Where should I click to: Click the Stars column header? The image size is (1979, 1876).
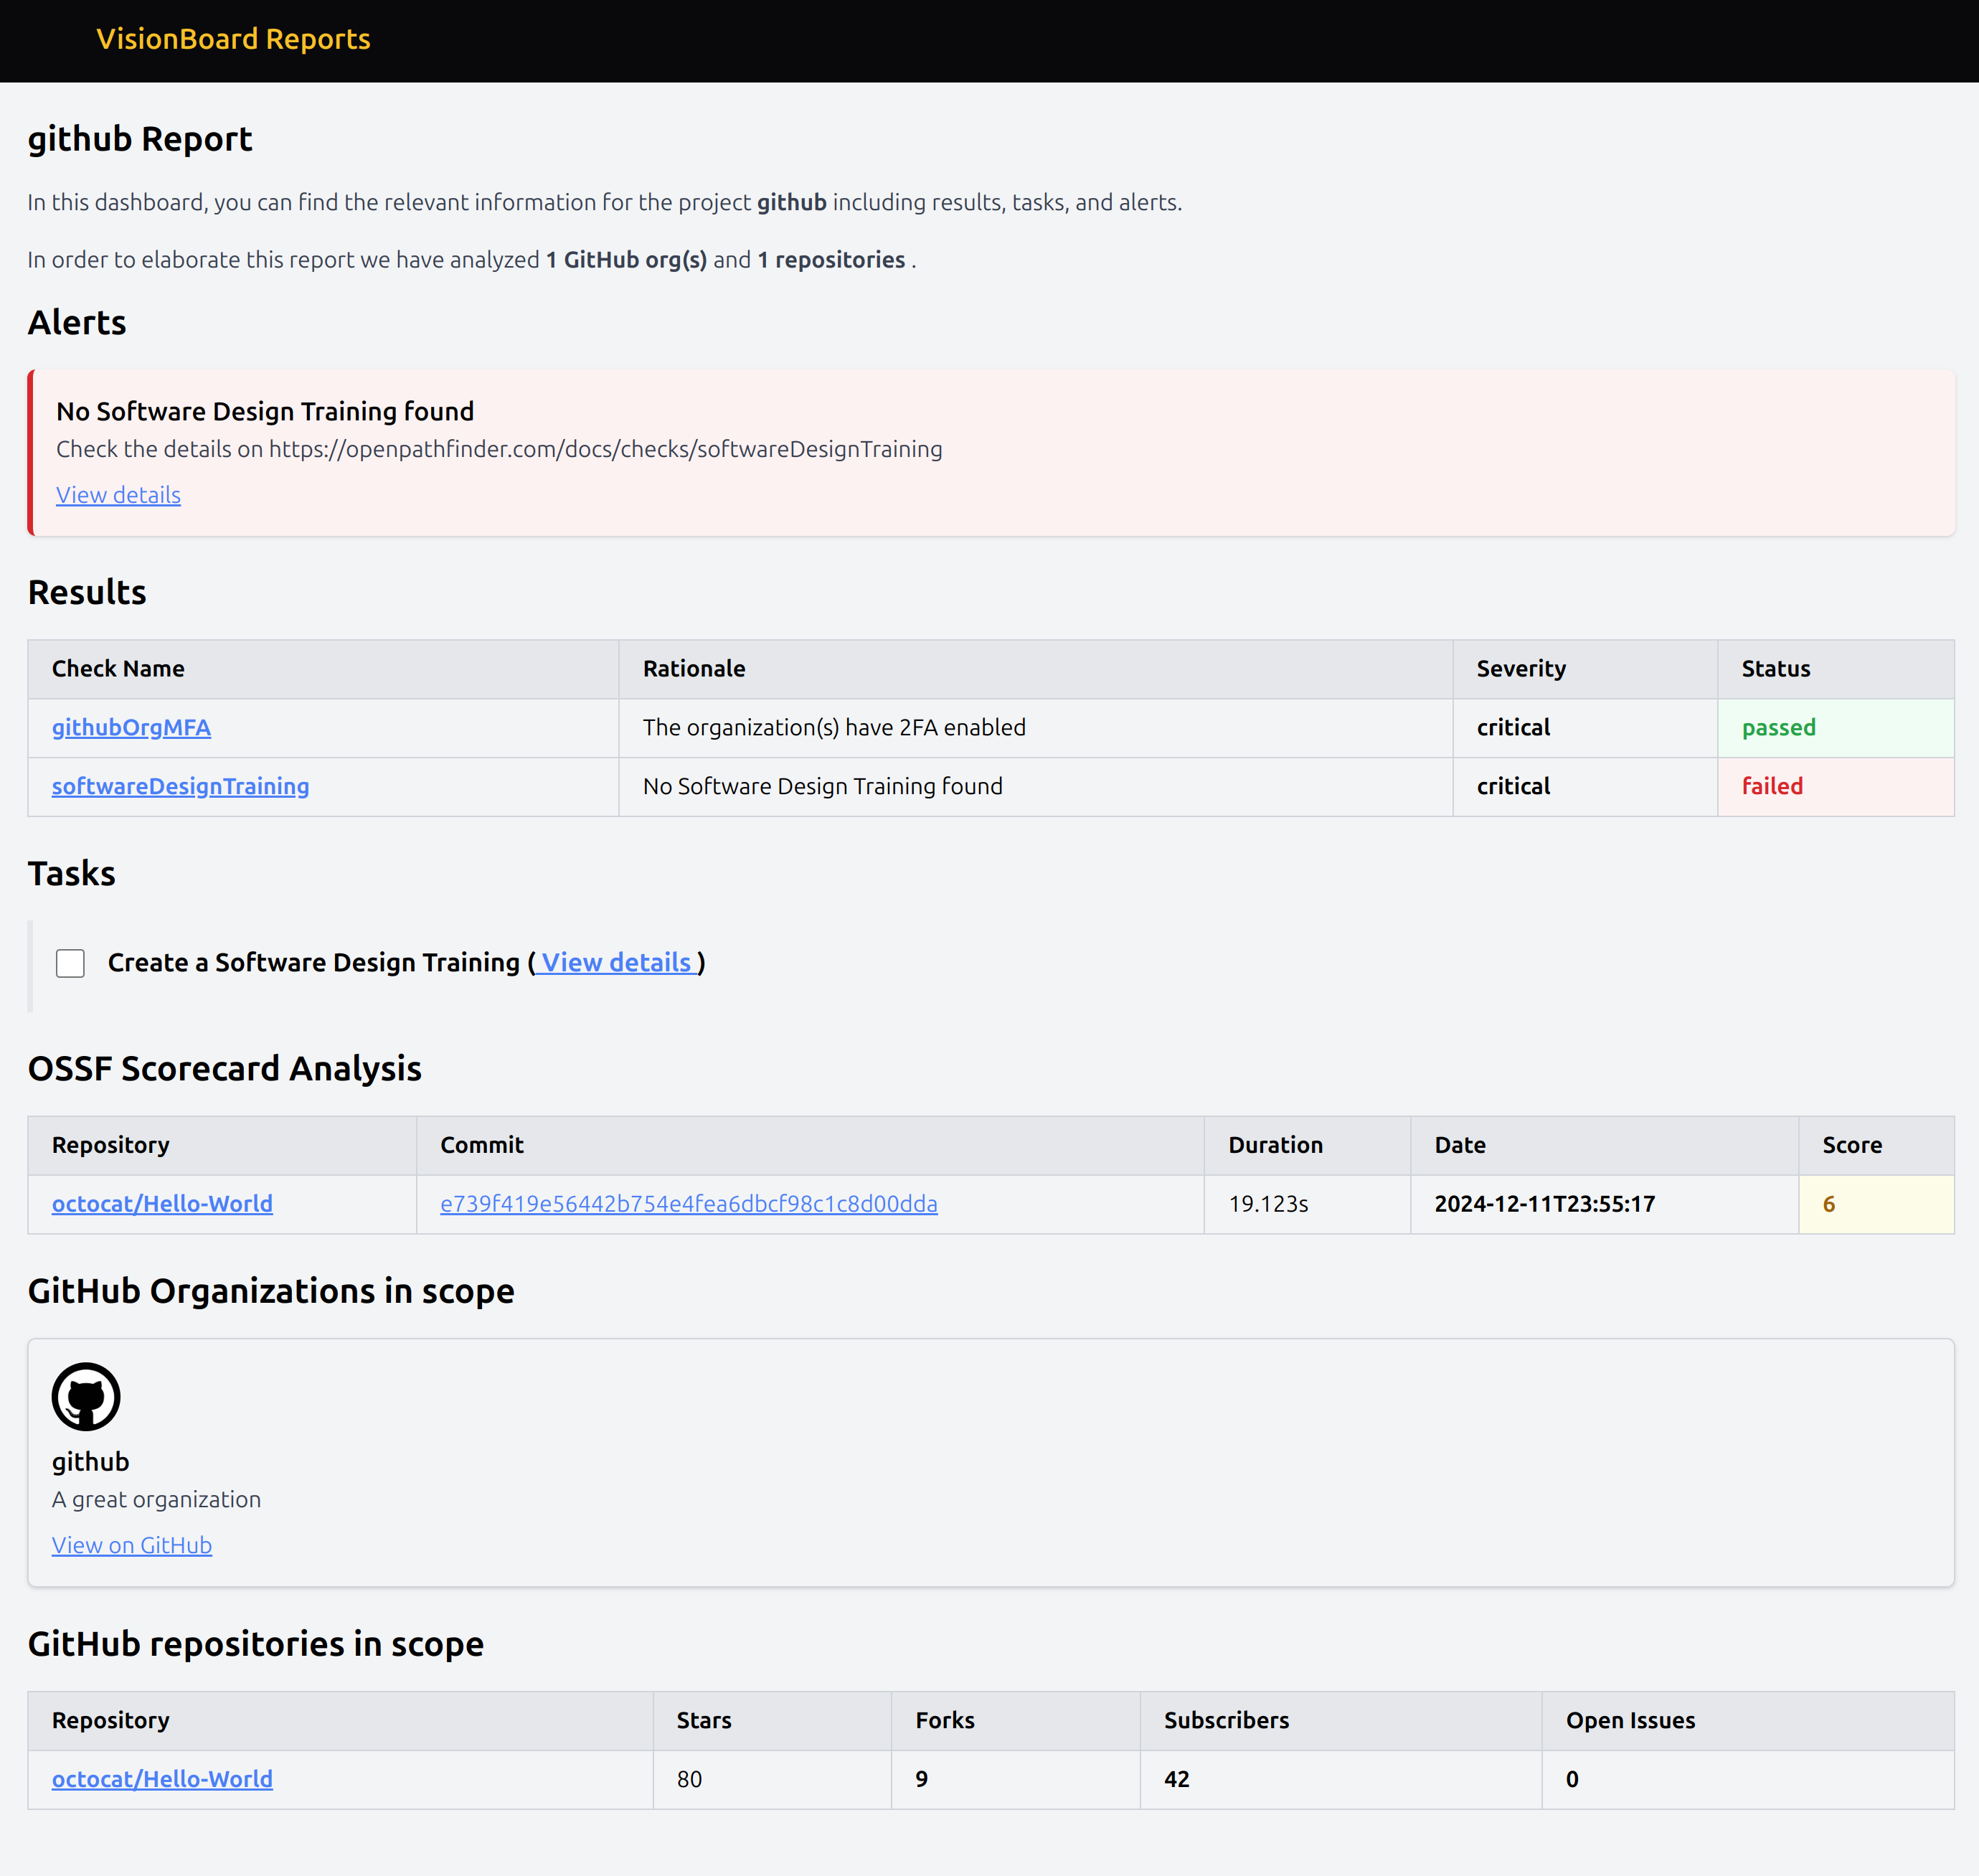(772, 1720)
